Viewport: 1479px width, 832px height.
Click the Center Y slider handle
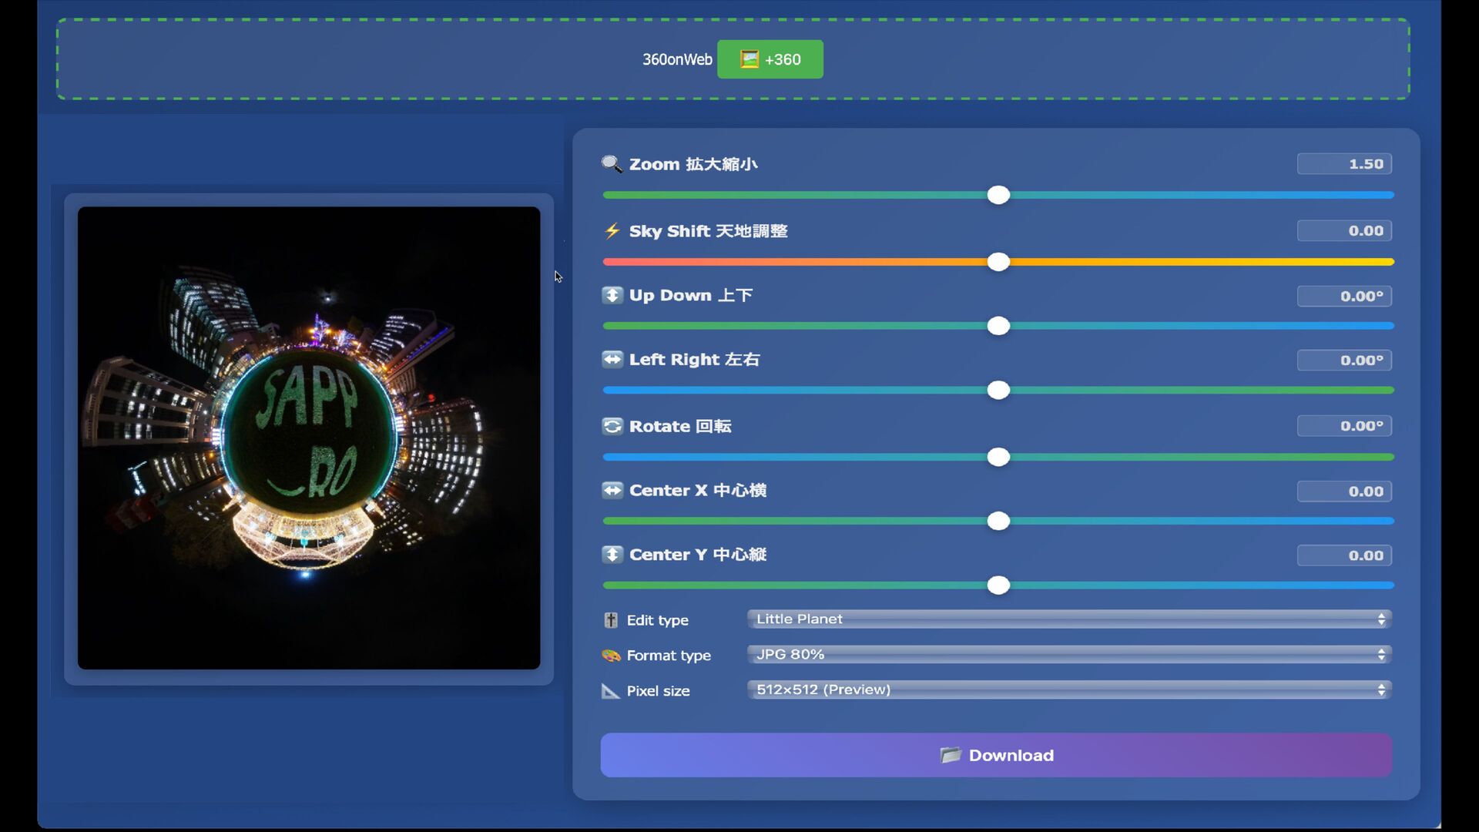pos(998,585)
